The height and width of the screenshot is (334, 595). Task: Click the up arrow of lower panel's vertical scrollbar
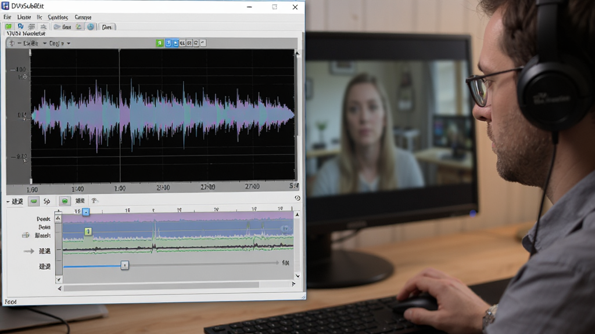(297, 215)
